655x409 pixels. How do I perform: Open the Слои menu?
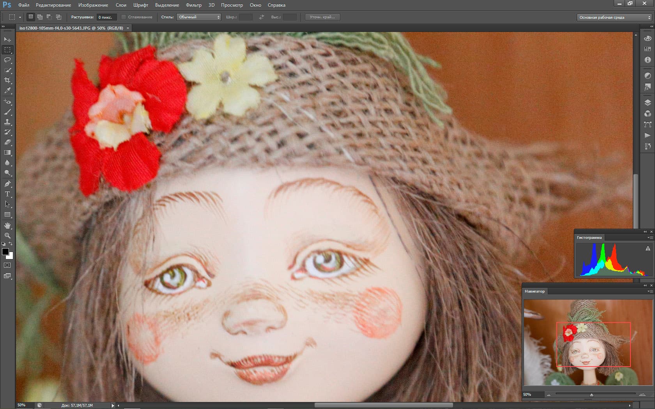pos(121,5)
